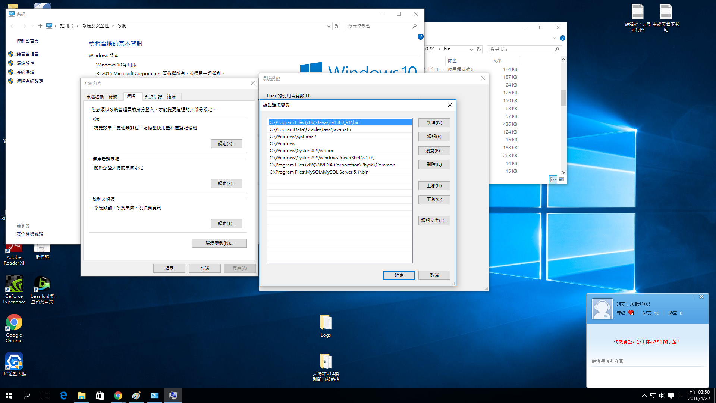Click the Windows Start button
The width and height of the screenshot is (716, 403).
pyautogui.click(x=9, y=396)
